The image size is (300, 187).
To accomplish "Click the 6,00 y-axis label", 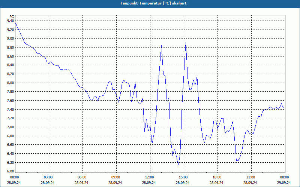I will coord(11,171).
